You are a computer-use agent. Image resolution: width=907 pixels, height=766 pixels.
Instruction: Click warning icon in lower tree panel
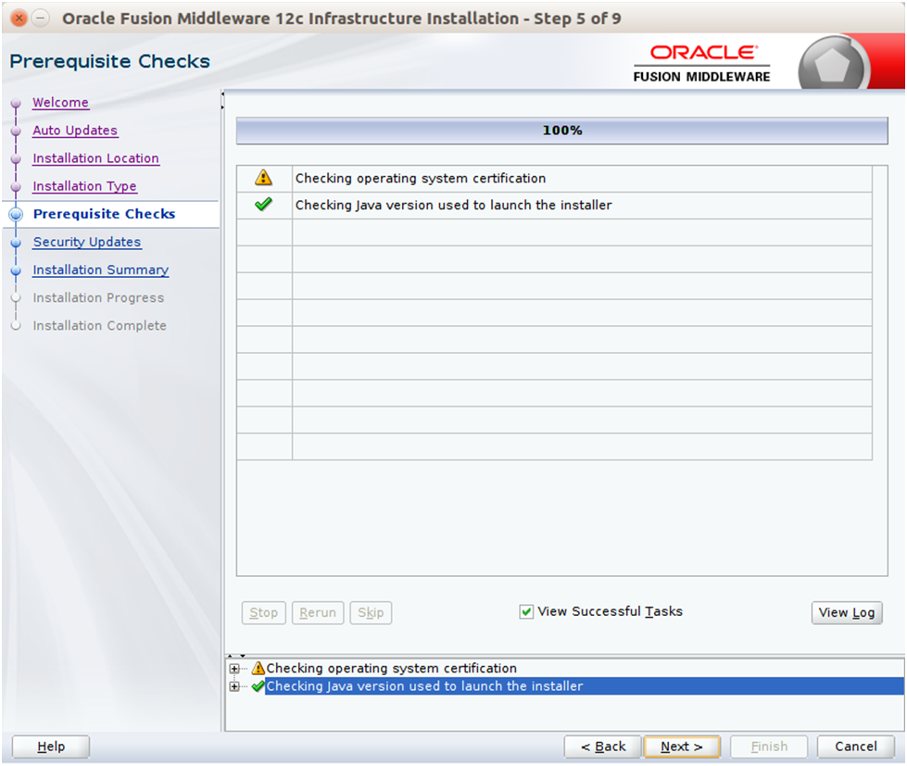(258, 668)
